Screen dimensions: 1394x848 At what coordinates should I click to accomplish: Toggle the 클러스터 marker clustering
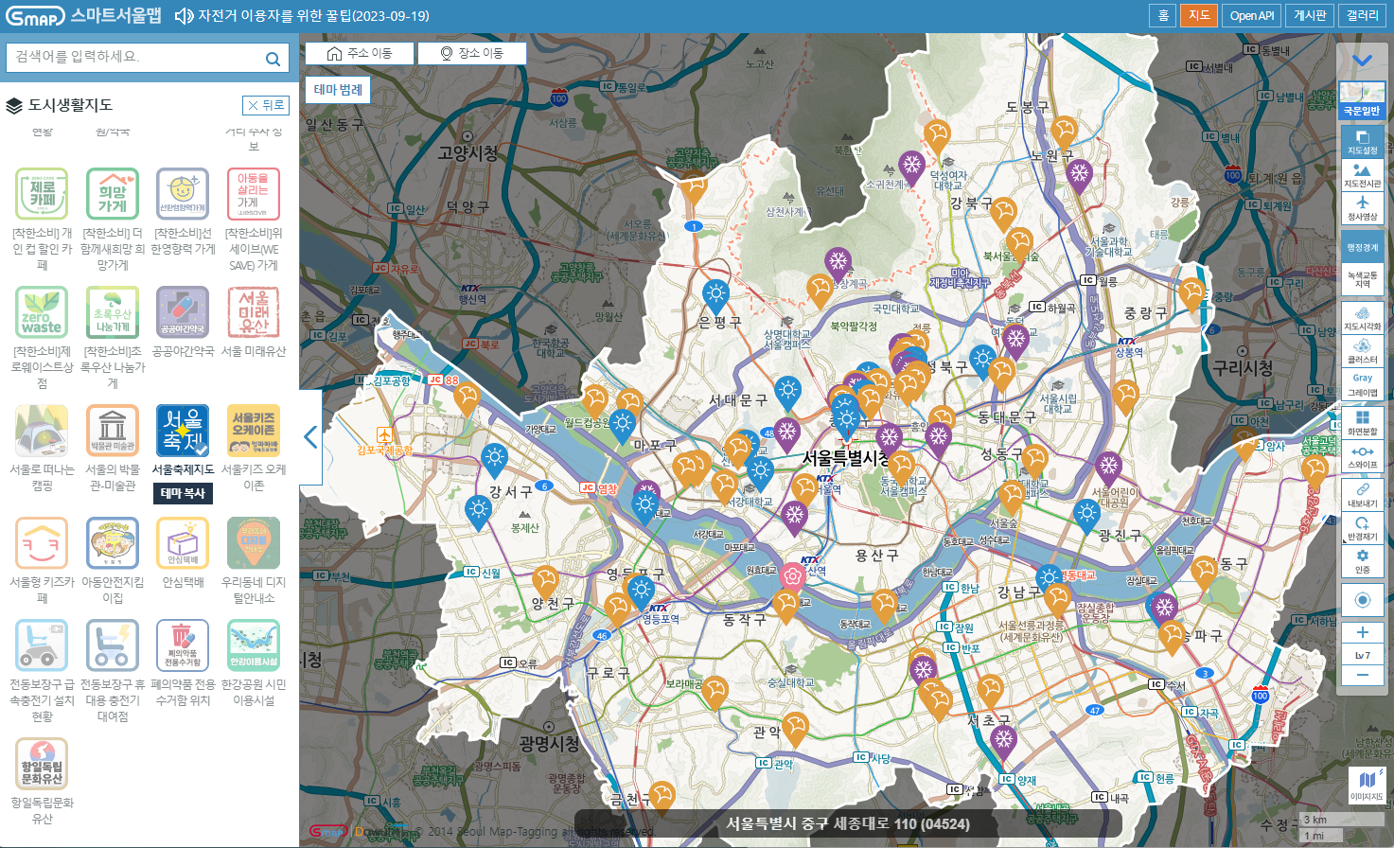[1362, 352]
